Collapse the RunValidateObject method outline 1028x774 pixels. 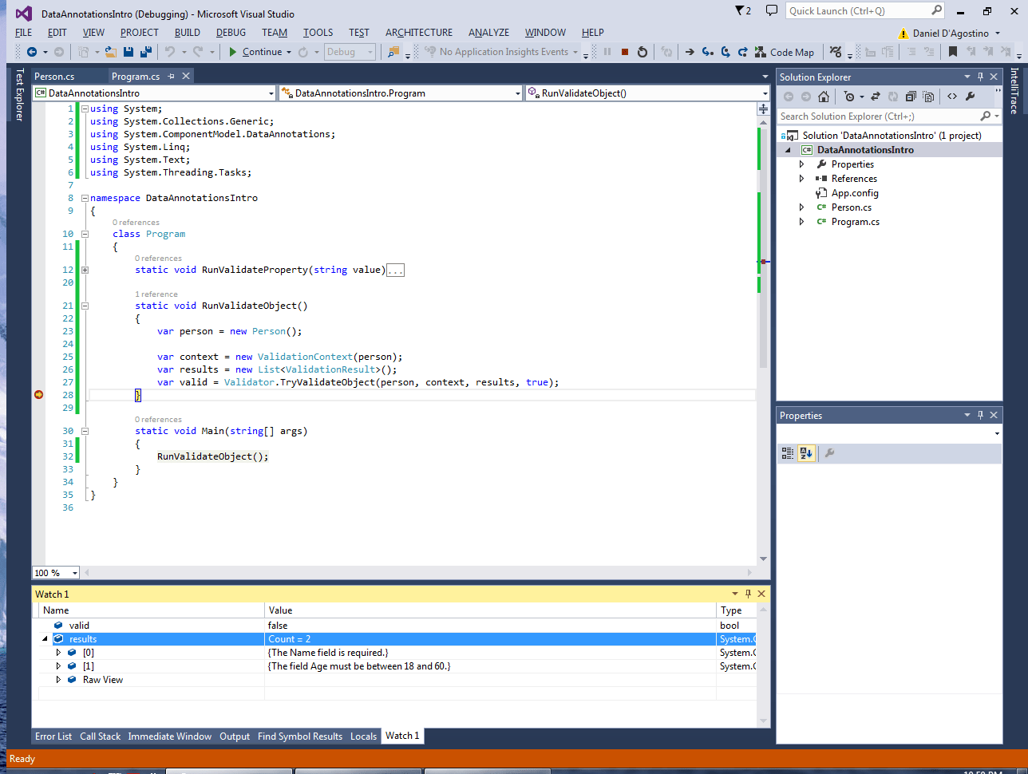(x=85, y=306)
